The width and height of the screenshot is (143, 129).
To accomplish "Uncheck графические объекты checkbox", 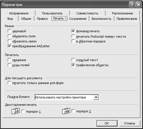I will click(x=73, y=65).
